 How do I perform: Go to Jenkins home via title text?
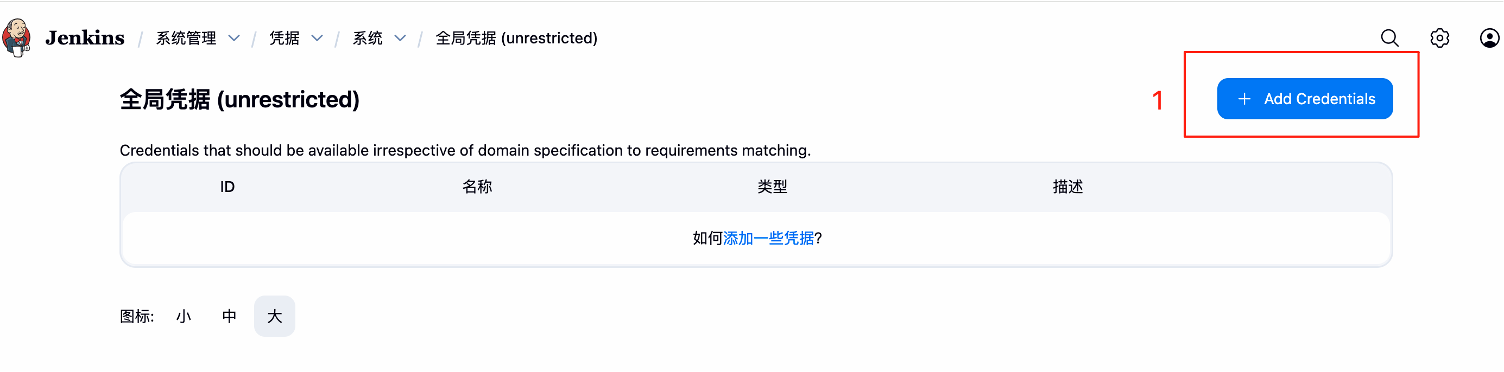point(85,39)
